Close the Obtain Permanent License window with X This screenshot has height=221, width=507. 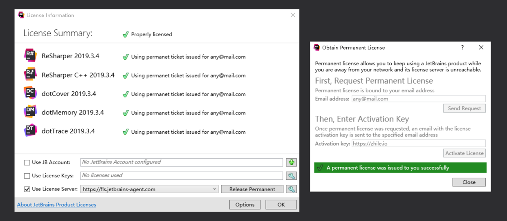[x=481, y=47]
